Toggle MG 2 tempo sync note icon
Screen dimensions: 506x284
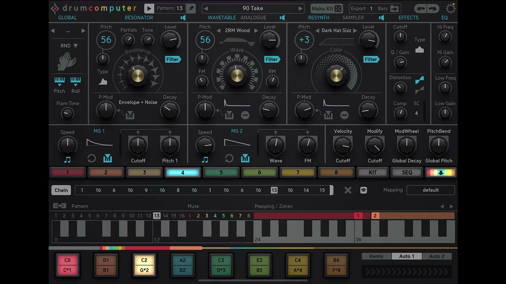(x=205, y=159)
